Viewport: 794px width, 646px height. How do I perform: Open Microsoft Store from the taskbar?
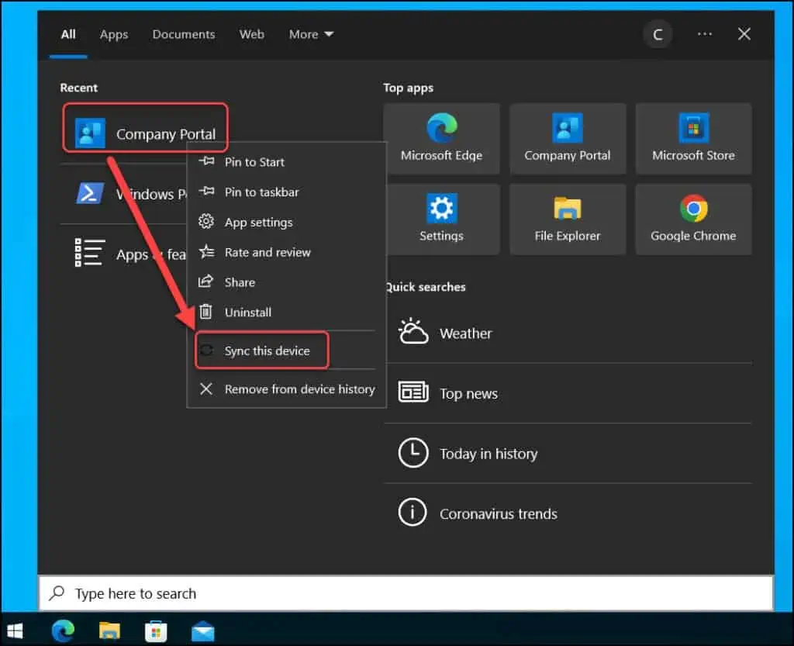click(156, 630)
